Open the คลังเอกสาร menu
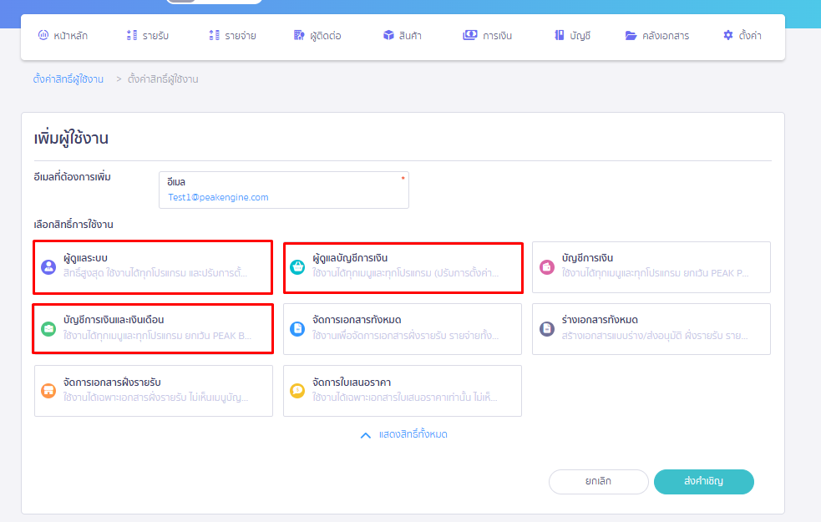This screenshot has height=522, width=821. click(657, 36)
